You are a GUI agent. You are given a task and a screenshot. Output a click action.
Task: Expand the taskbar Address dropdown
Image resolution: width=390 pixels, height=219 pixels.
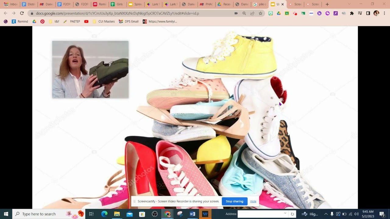[x=285, y=214]
